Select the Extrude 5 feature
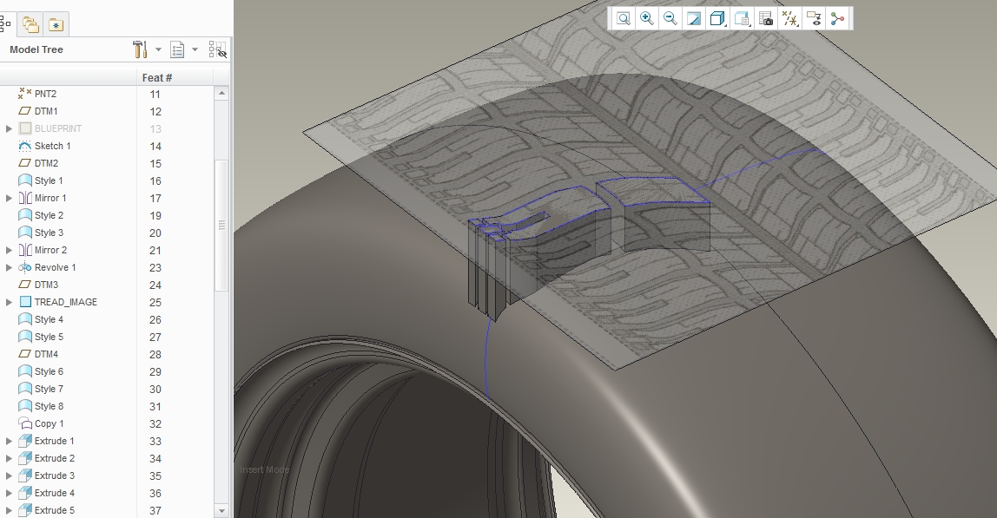Screen dimensions: 997x518 [54, 510]
